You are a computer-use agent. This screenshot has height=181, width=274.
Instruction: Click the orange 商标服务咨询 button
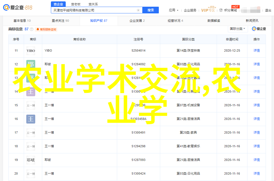pos(46,30)
